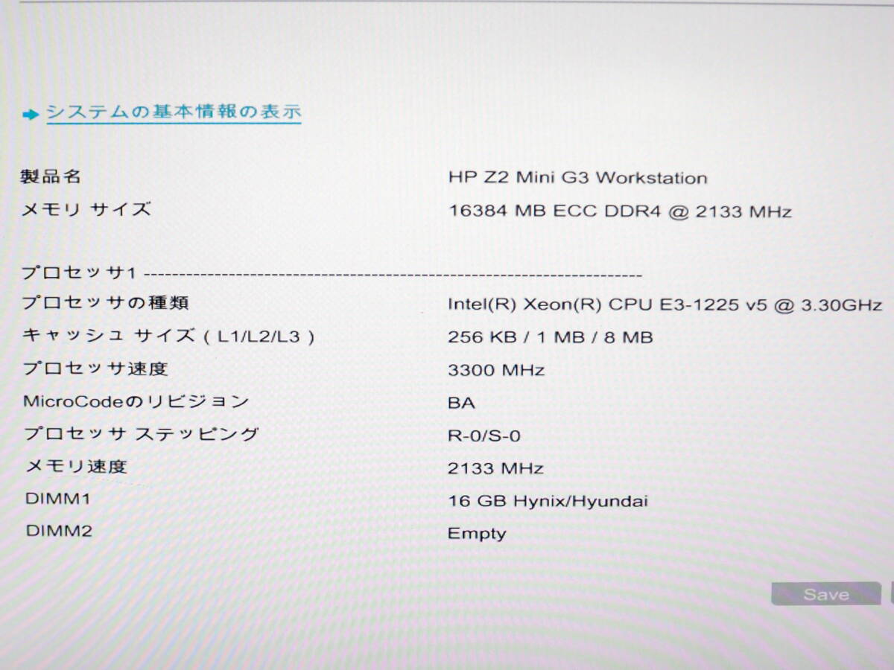Click the プロセッサ ステッピング label
Screen dimensions: 894x670
click(x=141, y=434)
